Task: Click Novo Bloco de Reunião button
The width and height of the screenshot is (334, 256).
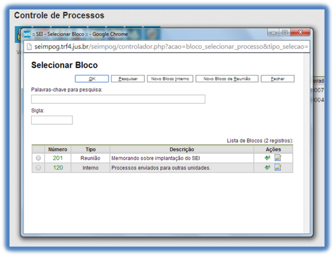Action: 227,79
